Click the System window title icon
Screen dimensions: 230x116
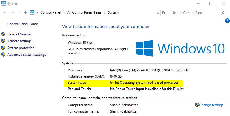point(4,4)
